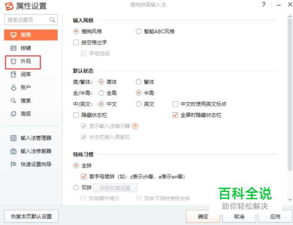Click the 双拼方案设置 button

(115, 188)
